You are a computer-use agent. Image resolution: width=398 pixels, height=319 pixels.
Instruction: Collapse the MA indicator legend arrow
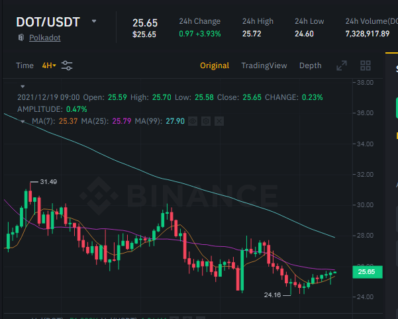23,122
